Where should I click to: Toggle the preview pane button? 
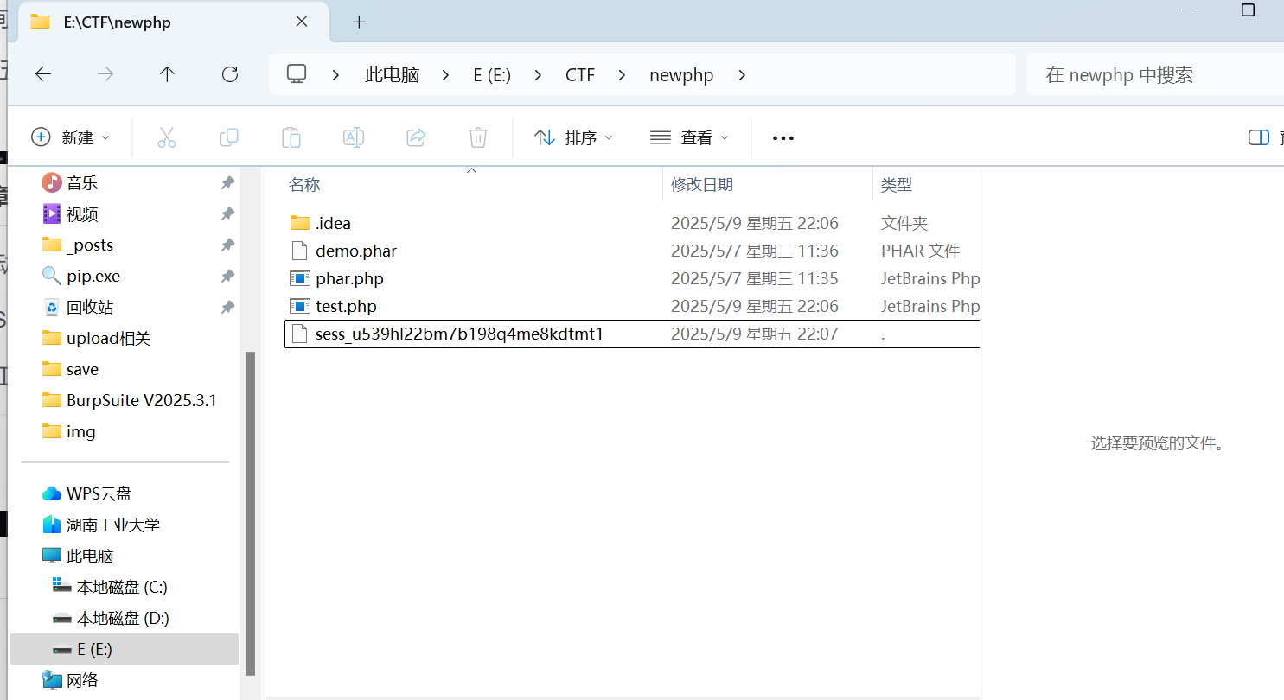pos(1259,137)
